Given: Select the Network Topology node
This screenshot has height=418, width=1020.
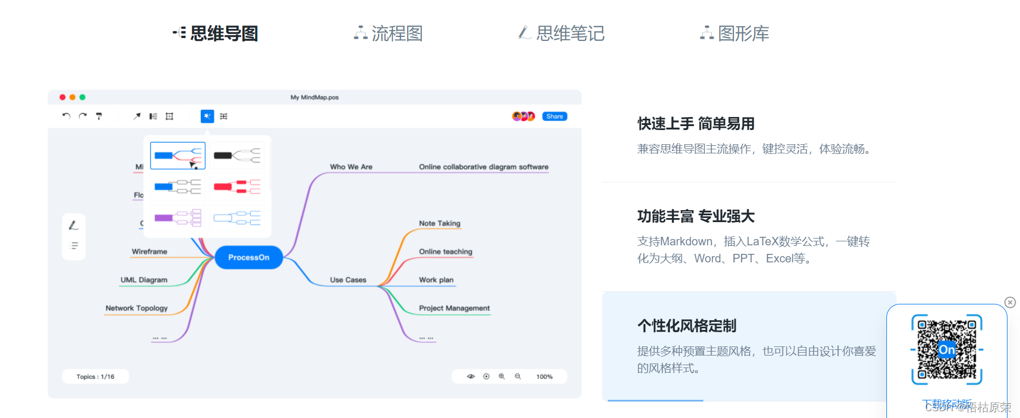Looking at the screenshot, I should [x=136, y=308].
